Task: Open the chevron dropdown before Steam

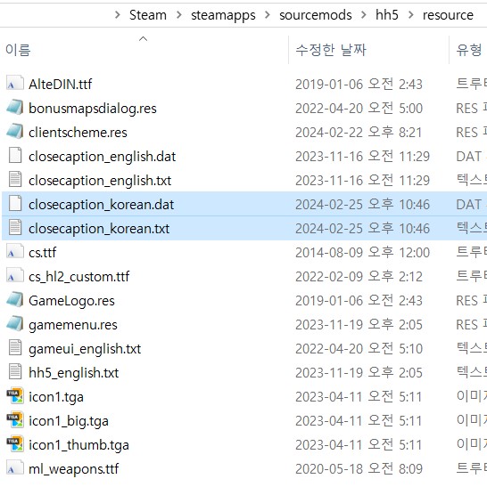Action: 117,14
